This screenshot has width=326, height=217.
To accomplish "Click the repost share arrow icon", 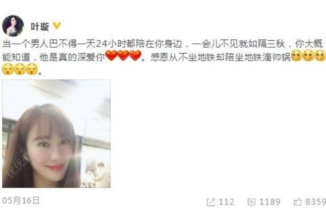I will [x=211, y=202].
